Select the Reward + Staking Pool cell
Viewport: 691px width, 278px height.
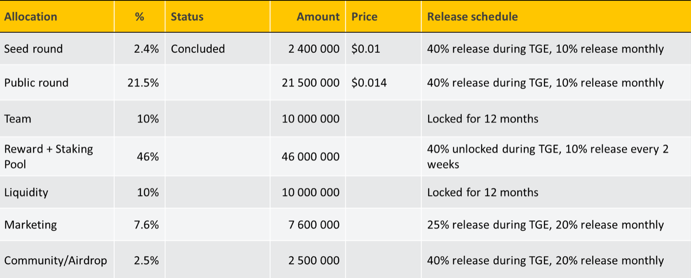coord(48,157)
